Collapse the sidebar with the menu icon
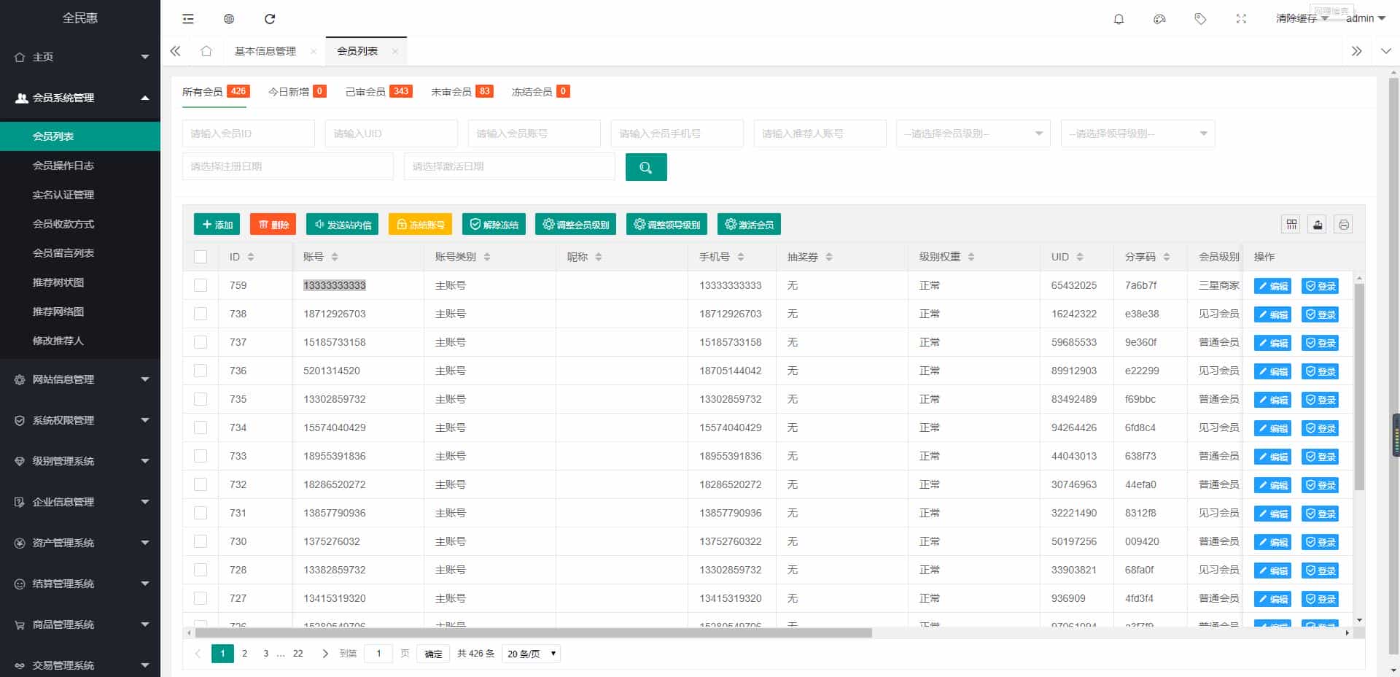Viewport: 1400px width, 677px height. click(188, 19)
